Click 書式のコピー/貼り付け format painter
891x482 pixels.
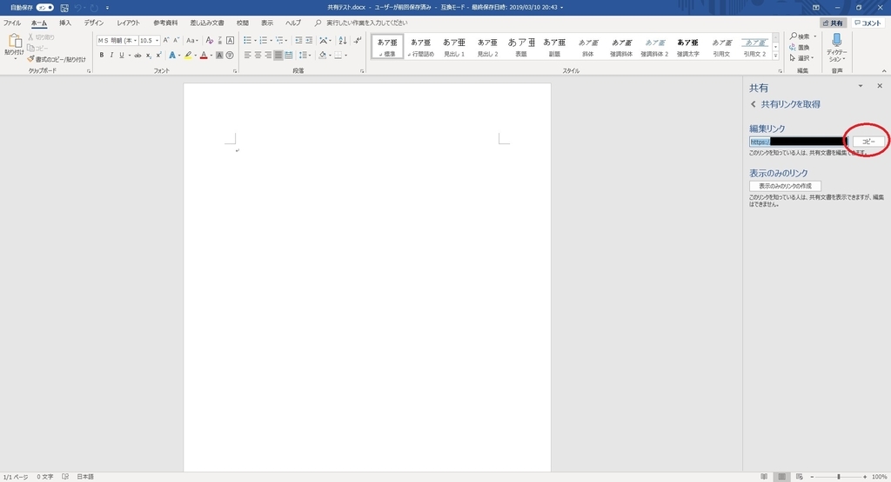point(57,59)
